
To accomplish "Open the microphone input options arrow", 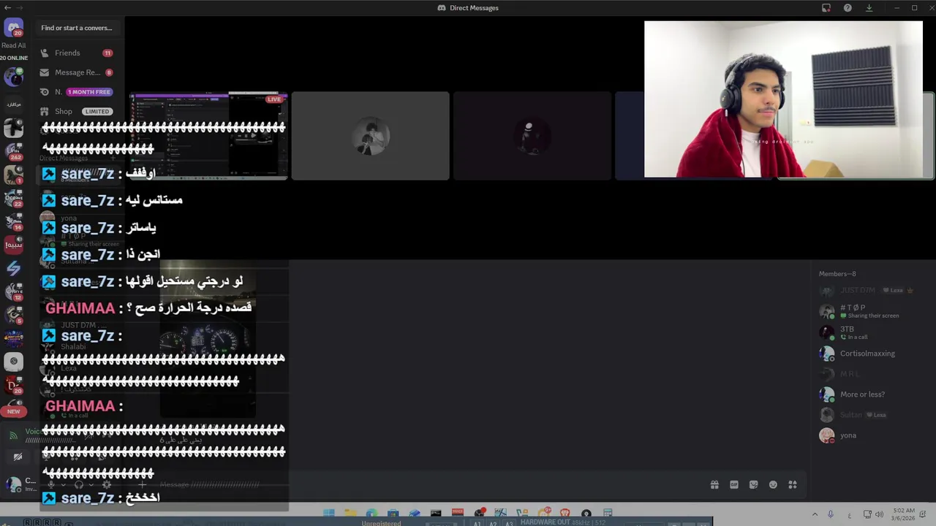I will [x=63, y=484].
